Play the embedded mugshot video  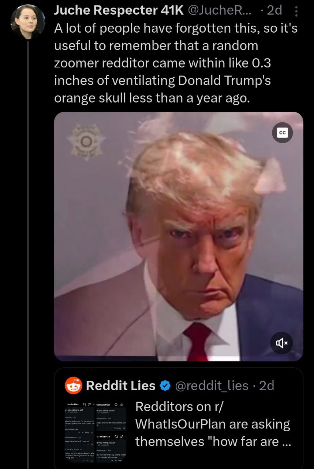pos(179,236)
